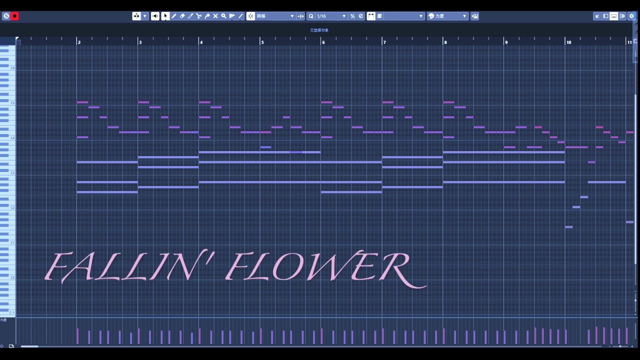Toggle the left zone panel icon
640x360 pixels.
pos(605,16)
